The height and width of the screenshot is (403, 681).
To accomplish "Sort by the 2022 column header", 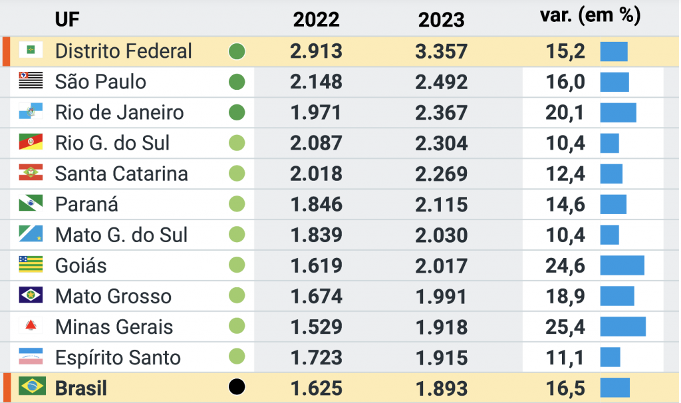I will click(316, 20).
